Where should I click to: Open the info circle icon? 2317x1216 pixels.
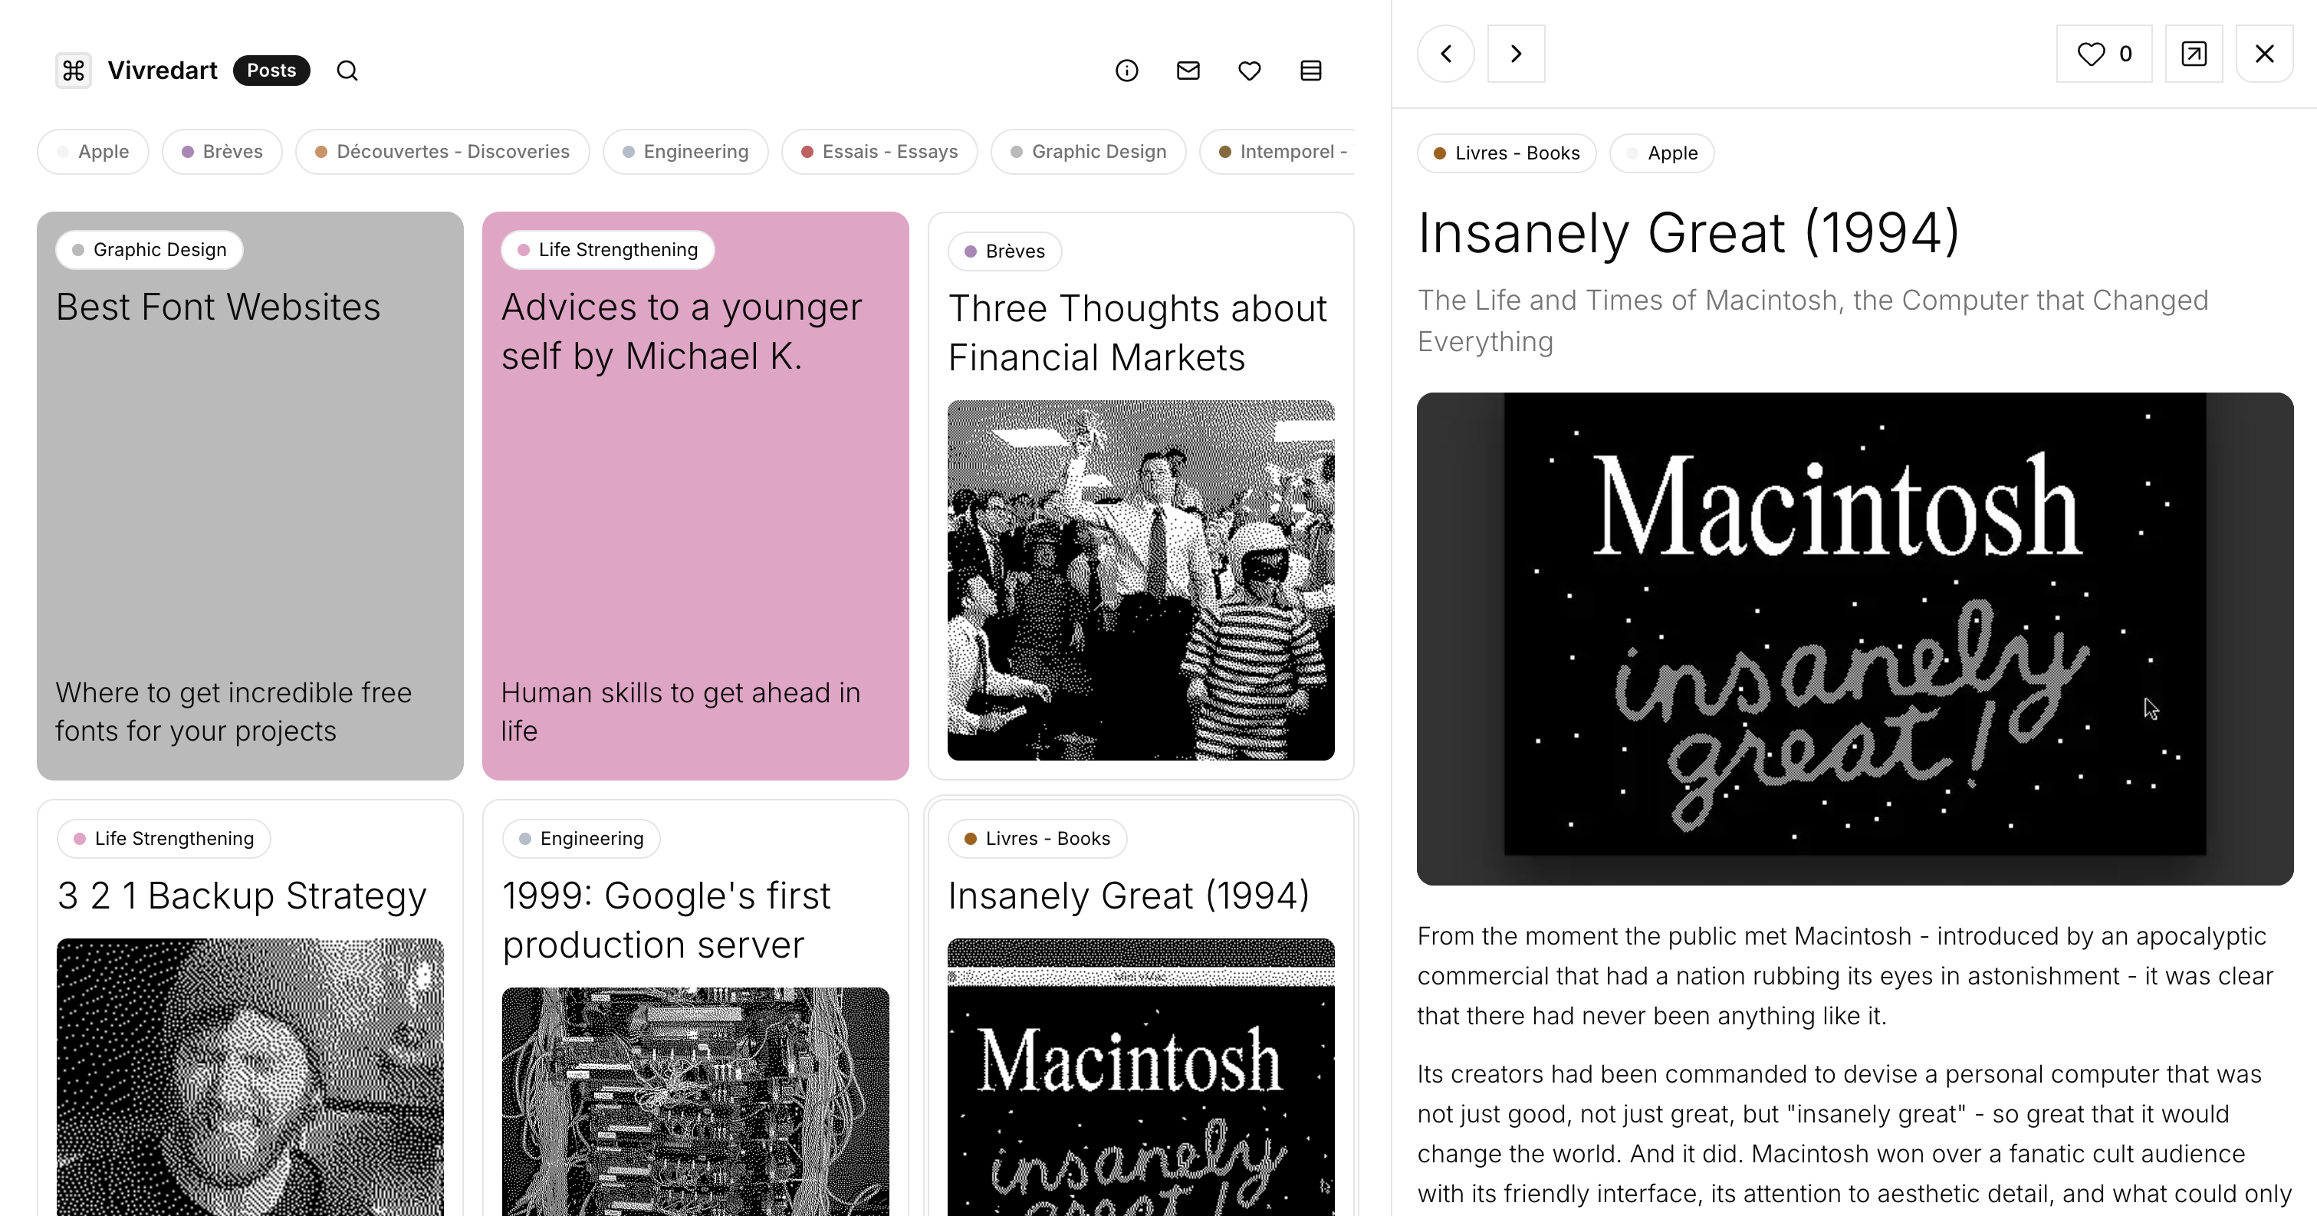(1126, 71)
